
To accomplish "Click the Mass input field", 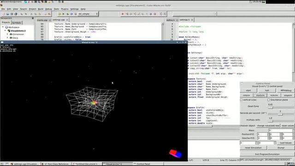I will click(x=280, y=130).
